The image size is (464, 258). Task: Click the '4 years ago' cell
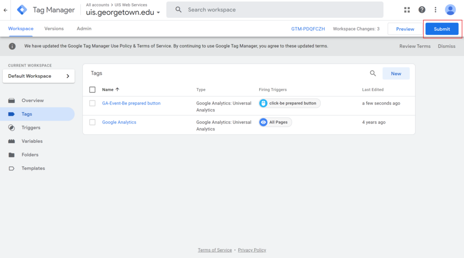point(374,122)
